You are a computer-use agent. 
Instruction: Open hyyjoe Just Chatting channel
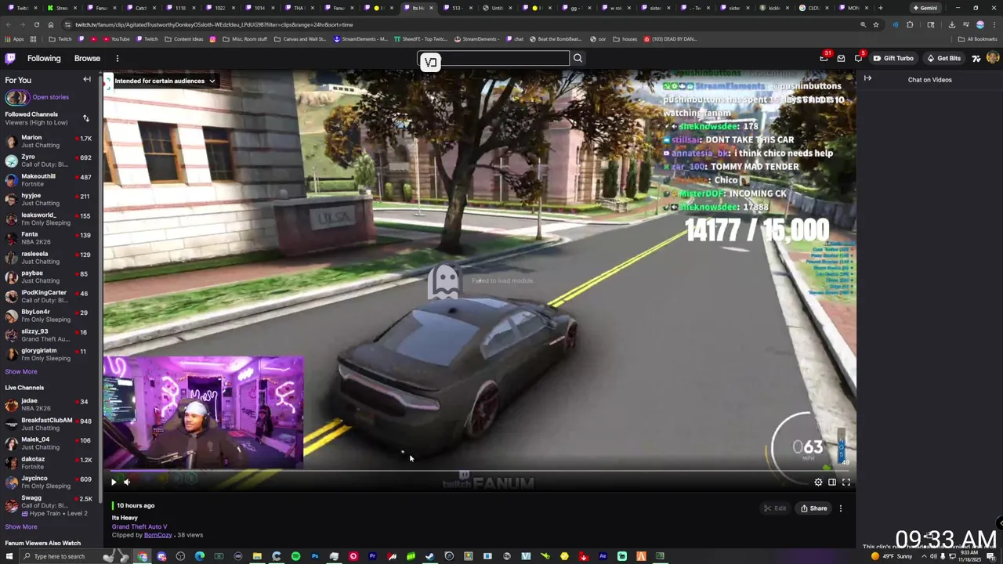(x=50, y=199)
